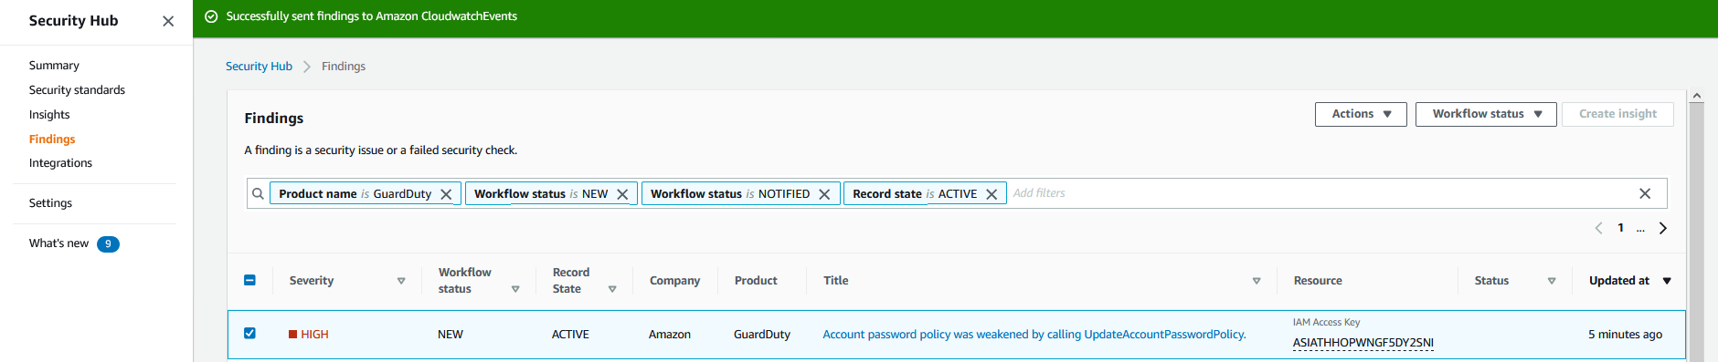The image size is (1718, 362).
Task: Remove Workflow status NEW filter chip
Action: tap(622, 194)
